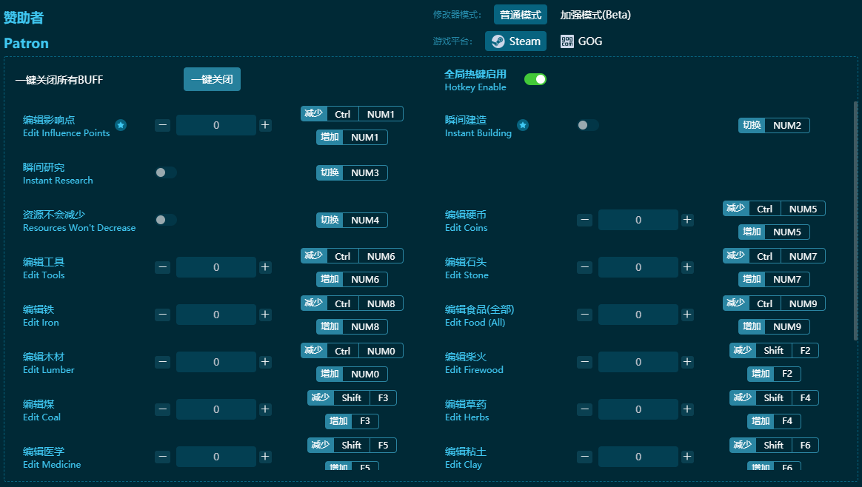The height and width of the screenshot is (487, 862).
Task: Switch to 加强模式(Beta) mode tab
Action: [595, 15]
